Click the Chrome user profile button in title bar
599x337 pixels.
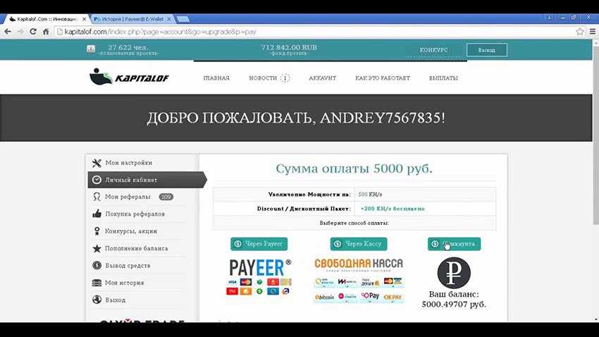coord(549,18)
